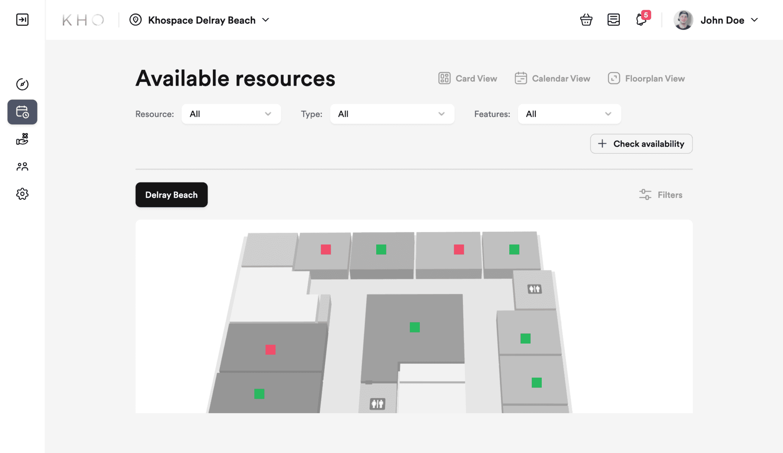Open the notifications bell with badge 5
The width and height of the screenshot is (783, 453).
pos(642,19)
